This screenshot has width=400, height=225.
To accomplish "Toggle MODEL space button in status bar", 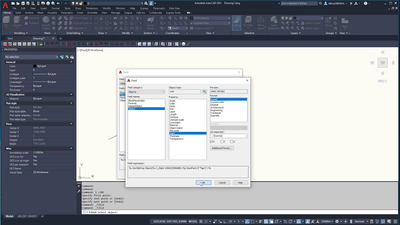I will [x=193, y=222].
